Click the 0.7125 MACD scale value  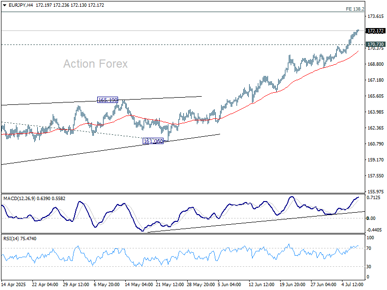(x=374, y=198)
